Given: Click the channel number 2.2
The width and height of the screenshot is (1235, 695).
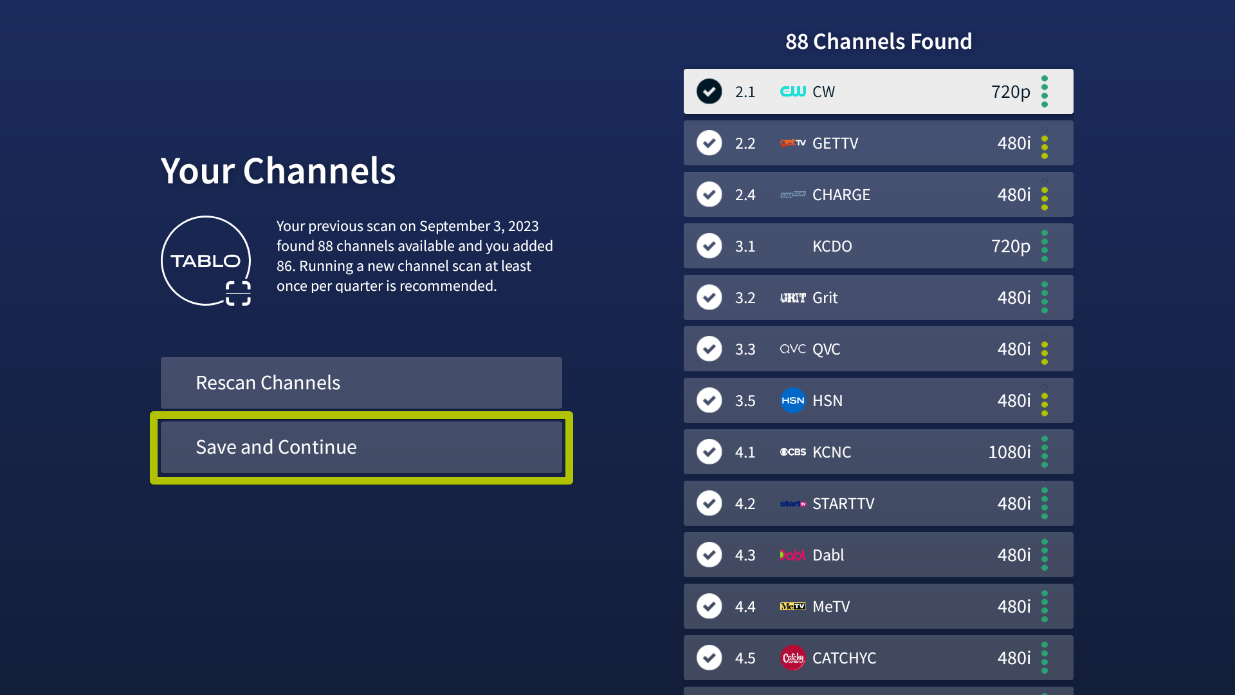Looking at the screenshot, I should [x=745, y=143].
